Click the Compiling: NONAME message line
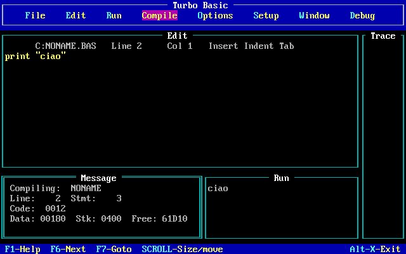The width and height of the screenshot is (406, 254). (x=55, y=188)
